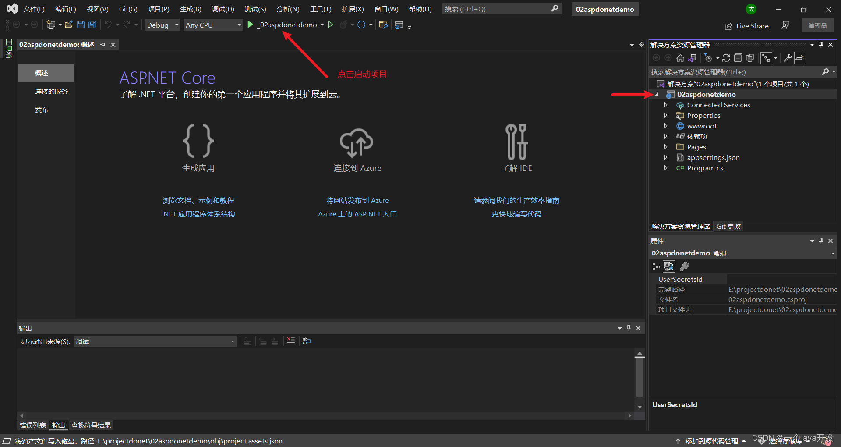Open the 生成(B) build menu
The width and height of the screenshot is (841, 447).
[x=191, y=9]
